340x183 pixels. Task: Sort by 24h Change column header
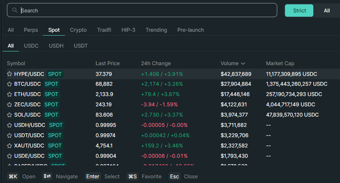tap(156, 63)
